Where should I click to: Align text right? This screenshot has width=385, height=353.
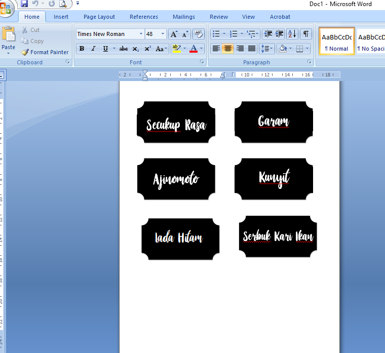pyautogui.click(x=240, y=49)
